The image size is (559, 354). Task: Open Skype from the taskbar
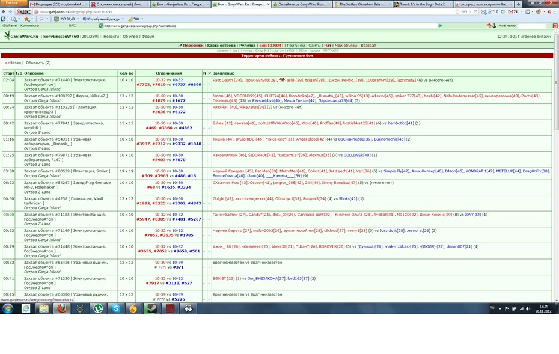point(116,309)
